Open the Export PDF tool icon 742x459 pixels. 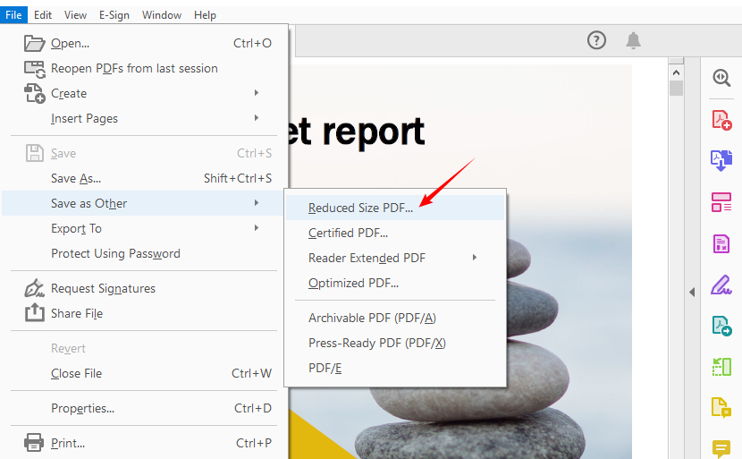click(721, 160)
